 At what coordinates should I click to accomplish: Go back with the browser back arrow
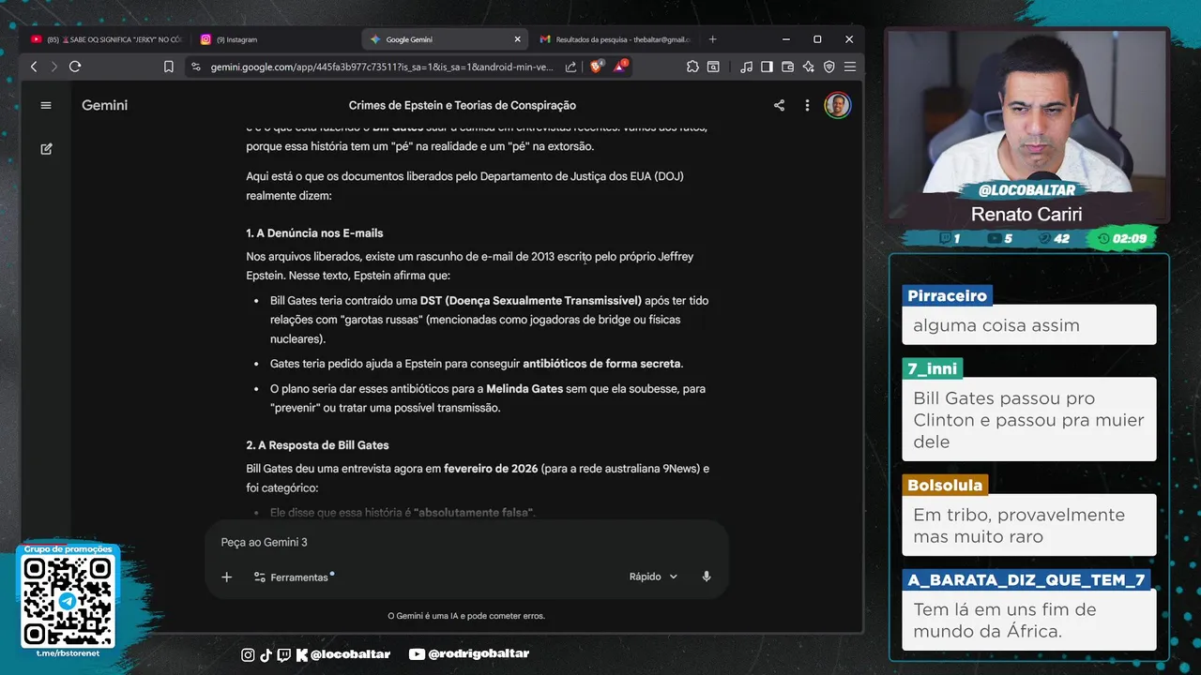coord(34,67)
